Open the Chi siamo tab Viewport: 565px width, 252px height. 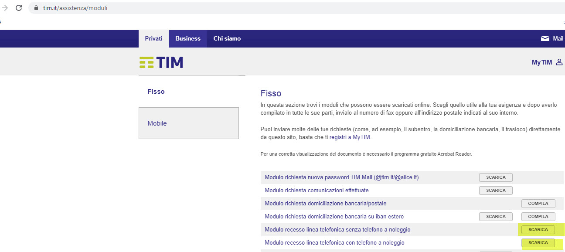click(x=227, y=39)
